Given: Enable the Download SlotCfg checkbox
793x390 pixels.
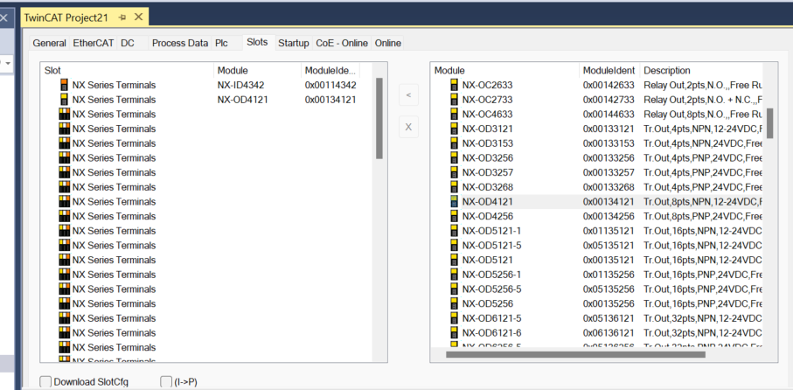Looking at the screenshot, I should point(45,382).
